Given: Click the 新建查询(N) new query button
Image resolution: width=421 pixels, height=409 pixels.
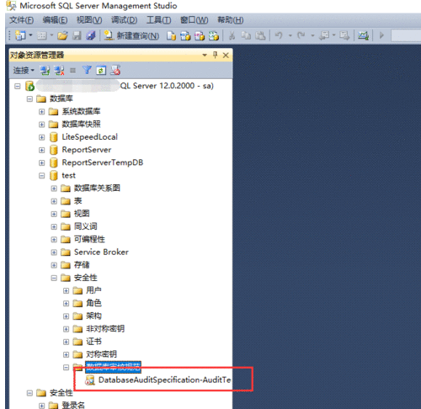Looking at the screenshot, I should tap(131, 35).
